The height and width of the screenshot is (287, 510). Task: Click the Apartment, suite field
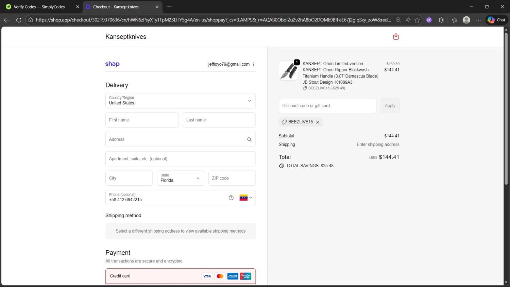click(x=181, y=159)
